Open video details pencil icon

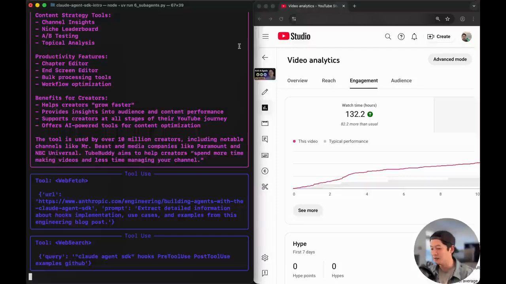265,92
